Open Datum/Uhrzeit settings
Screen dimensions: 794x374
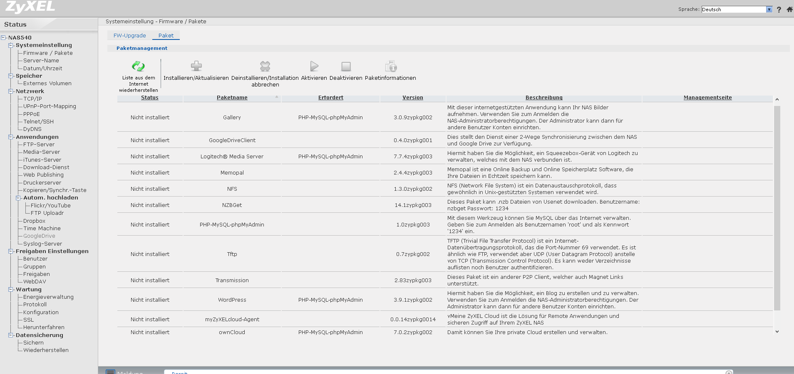point(42,68)
